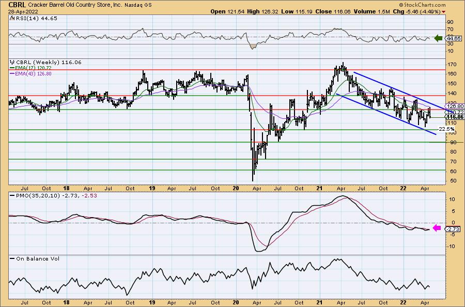Click the boxed 44.65 RSI value on the axis
Screen dimensions: 465x307
tap(454, 39)
